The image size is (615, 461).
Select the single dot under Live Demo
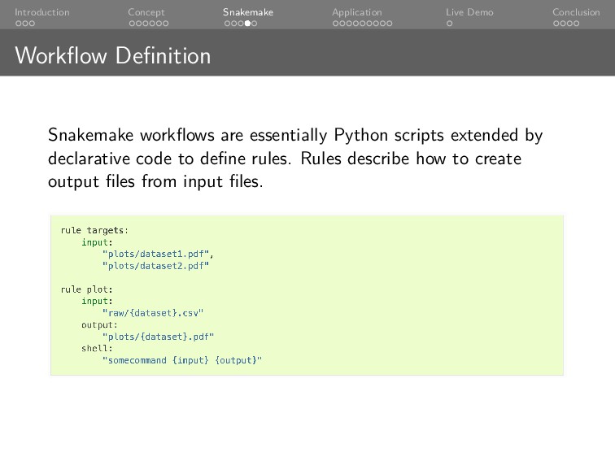tap(449, 24)
